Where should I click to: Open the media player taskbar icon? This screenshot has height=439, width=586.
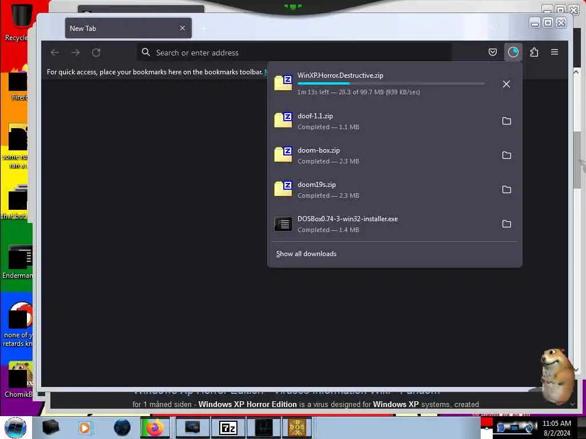pos(85,428)
